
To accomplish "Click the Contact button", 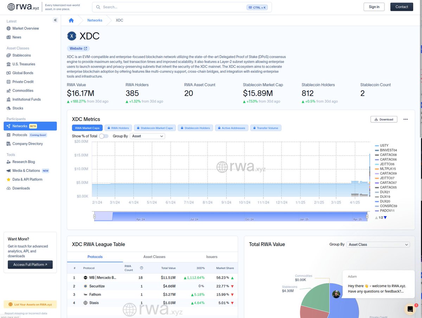I will [x=402, y=7].
